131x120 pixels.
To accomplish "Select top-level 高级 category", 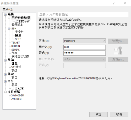I will click(10, 81).
